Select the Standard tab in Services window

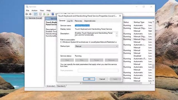pyautogui.click(x=61, y=86)
